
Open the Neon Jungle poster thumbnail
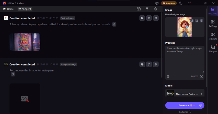click(x=25, y=42)
